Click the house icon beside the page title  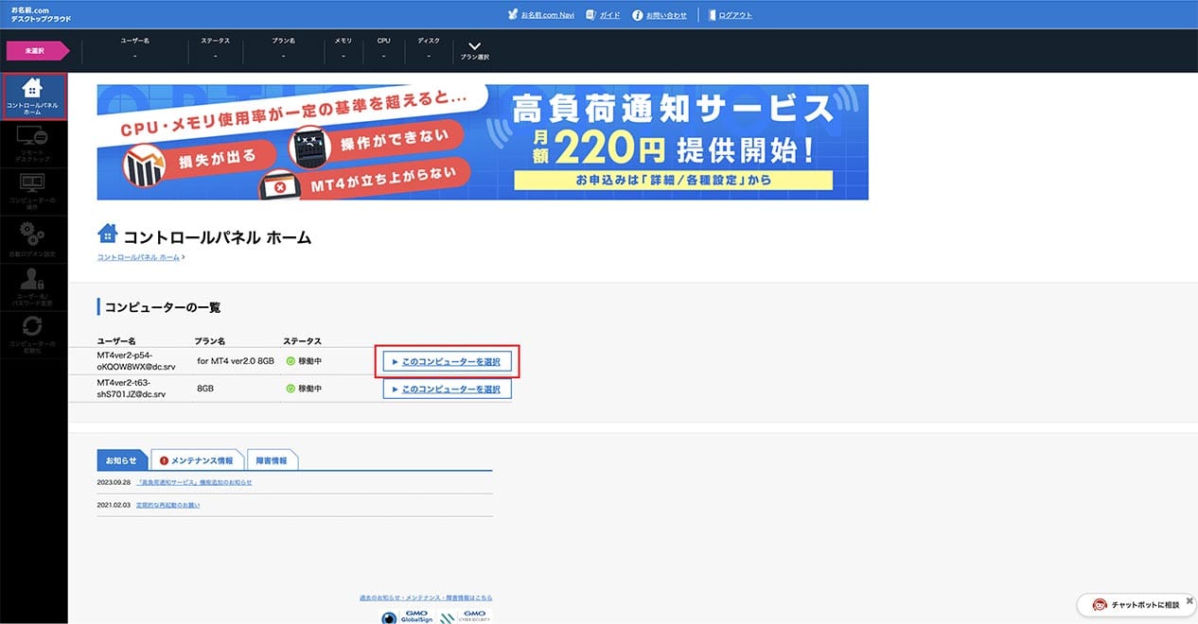click(108, 234)
